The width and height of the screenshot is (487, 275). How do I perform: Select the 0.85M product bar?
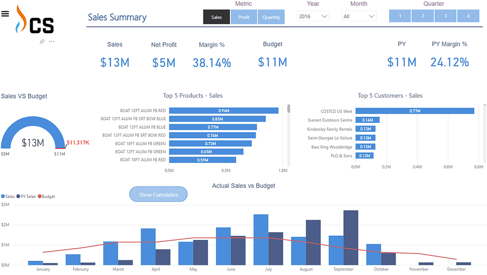click(217, 119)
